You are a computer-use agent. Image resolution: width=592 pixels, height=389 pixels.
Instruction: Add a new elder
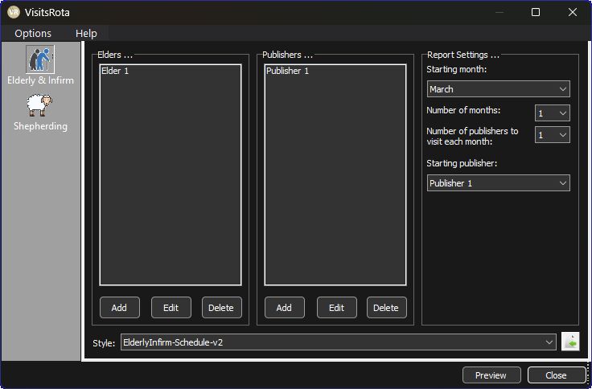point(119,308)
